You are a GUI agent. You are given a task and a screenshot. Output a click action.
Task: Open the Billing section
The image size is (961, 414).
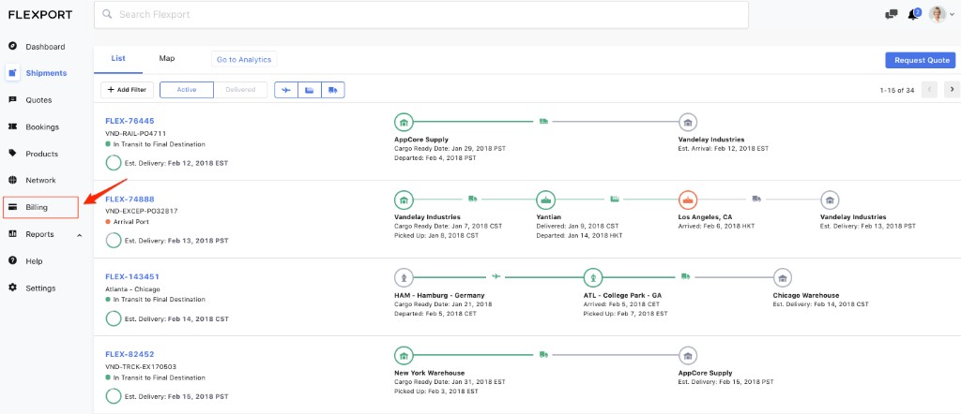40,207
